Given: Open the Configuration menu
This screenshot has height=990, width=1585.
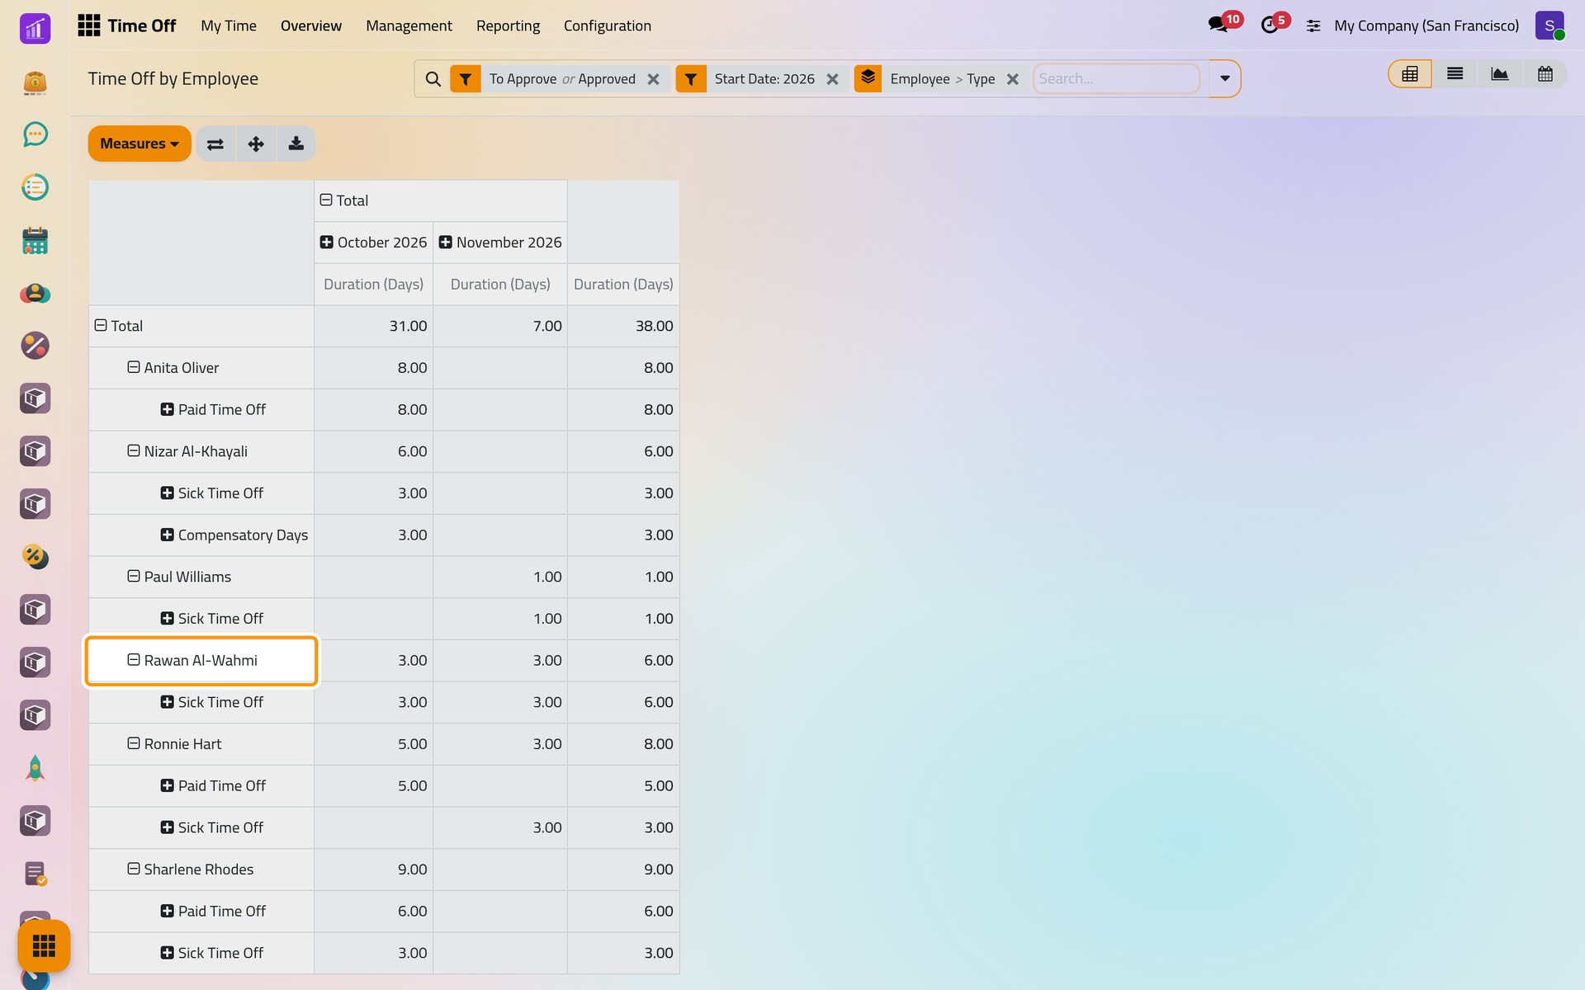Looking at the screenshot, I should 608,26.
